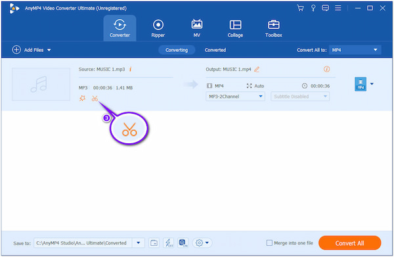Click the Convert All button
The width and height of the screenshot is (394, 257).
(349, 243)
